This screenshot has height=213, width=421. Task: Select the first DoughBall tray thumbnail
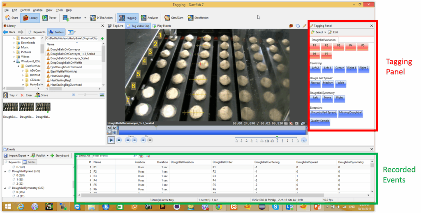pos(10,107)
